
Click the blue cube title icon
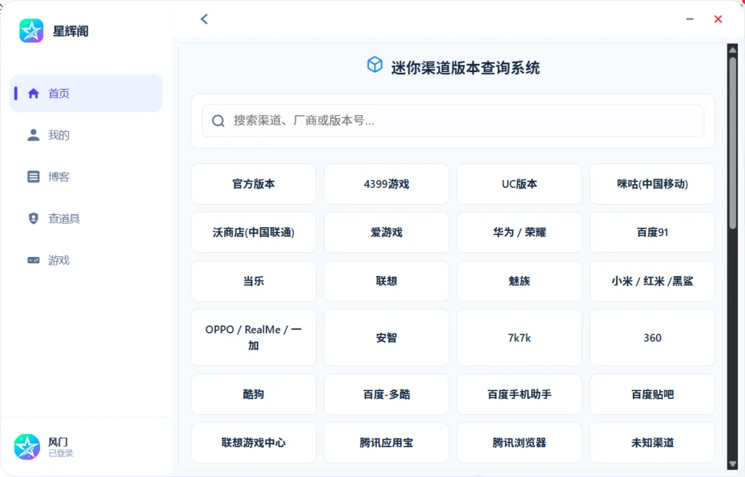point(375,65)
